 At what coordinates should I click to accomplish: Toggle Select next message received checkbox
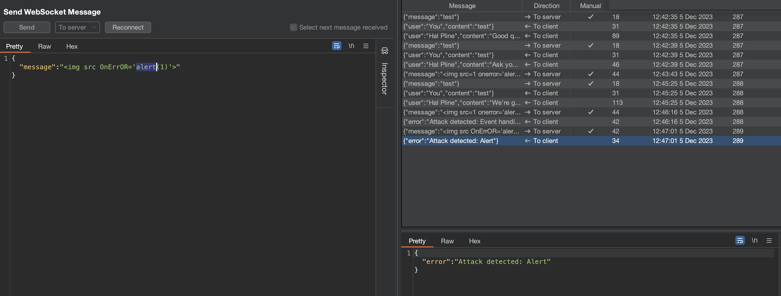click(293, 27)
